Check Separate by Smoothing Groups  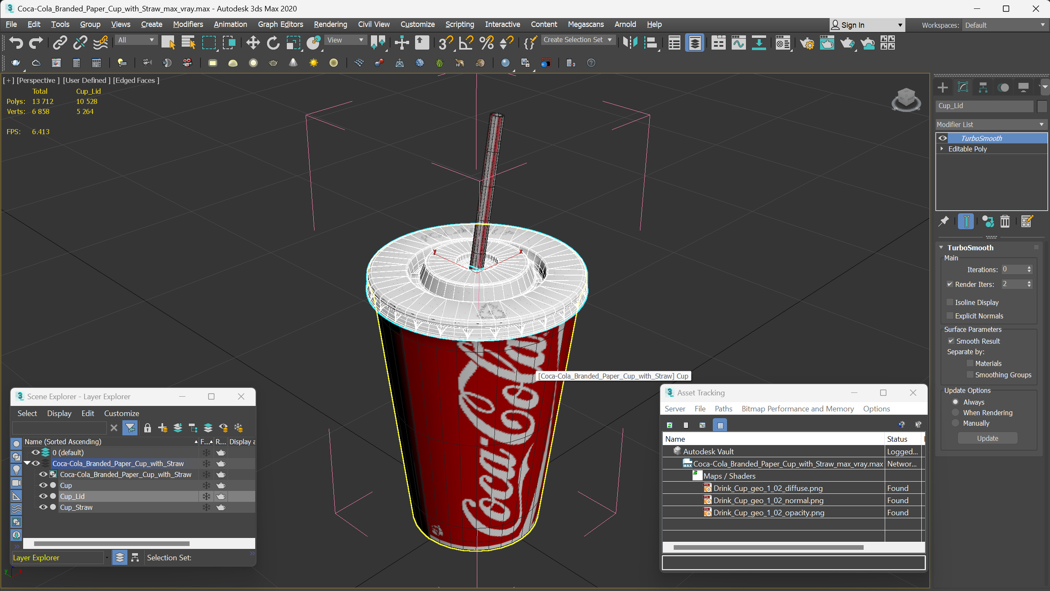(x=970, y=374)
